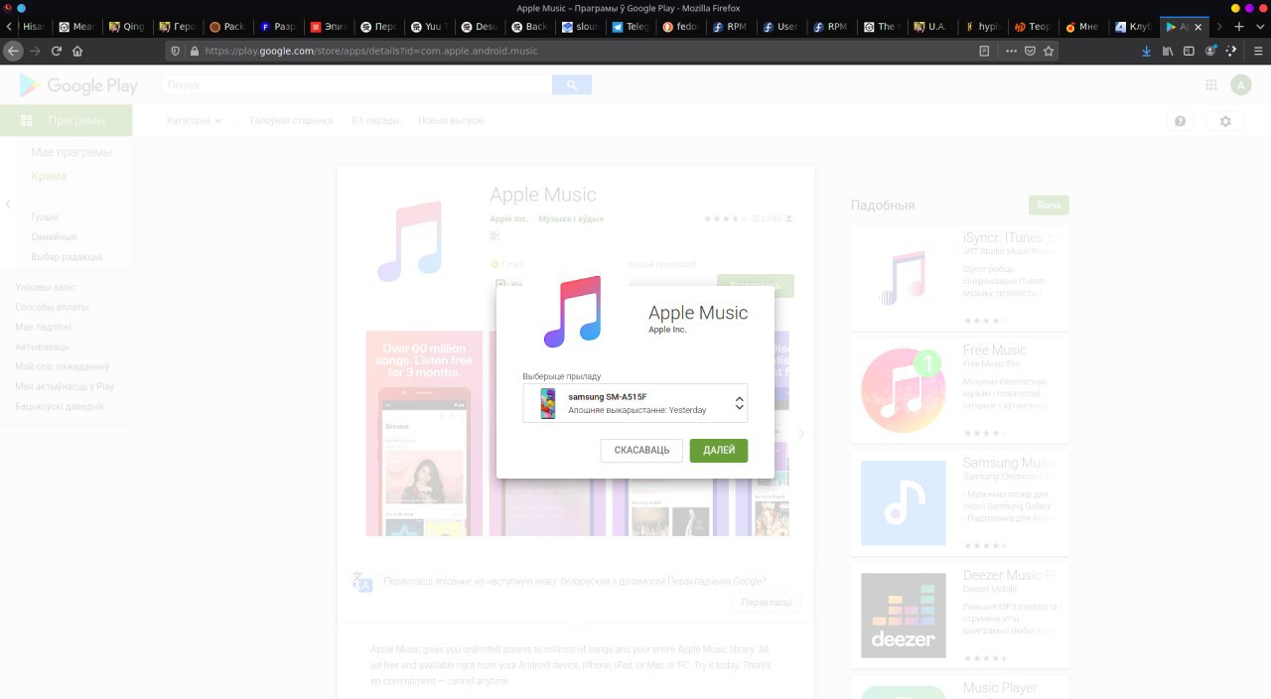Go back using the browser back arrow
1271x699 pixels.
click(x=13, y=51)
